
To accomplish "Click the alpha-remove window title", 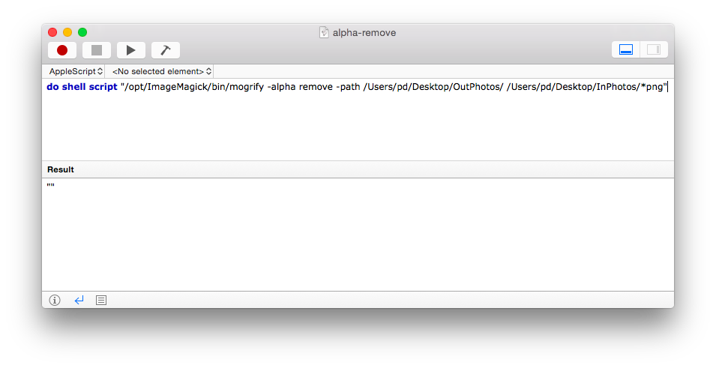I will (x=364, y=32).
